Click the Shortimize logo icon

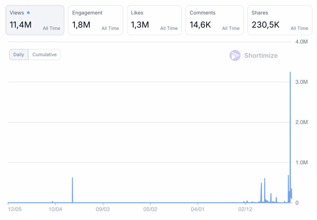coord(235,56)
